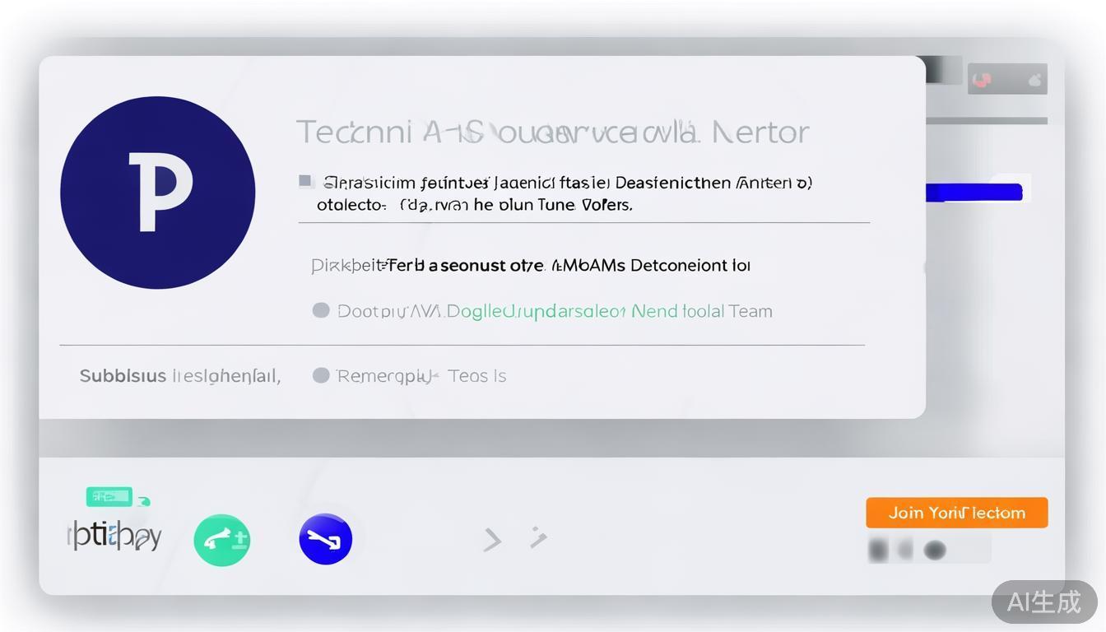
Task: Expand using the grey right chevron arrow
Action: tap(492, 540)
